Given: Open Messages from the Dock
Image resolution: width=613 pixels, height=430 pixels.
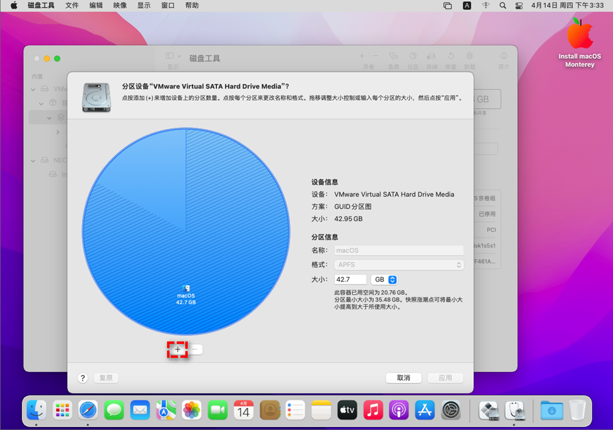Looking at the screenshot, I should [114, 410].
